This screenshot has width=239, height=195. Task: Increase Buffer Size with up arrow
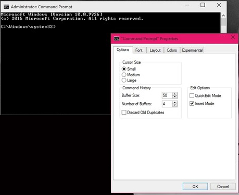(175, 94)
